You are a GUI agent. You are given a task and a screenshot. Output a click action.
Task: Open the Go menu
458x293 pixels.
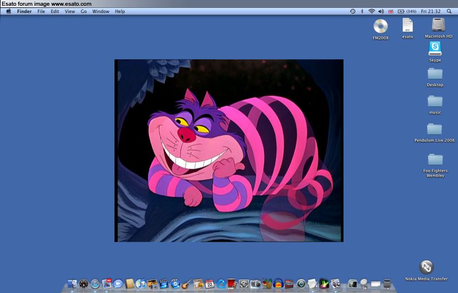click(x=84, y=11)
